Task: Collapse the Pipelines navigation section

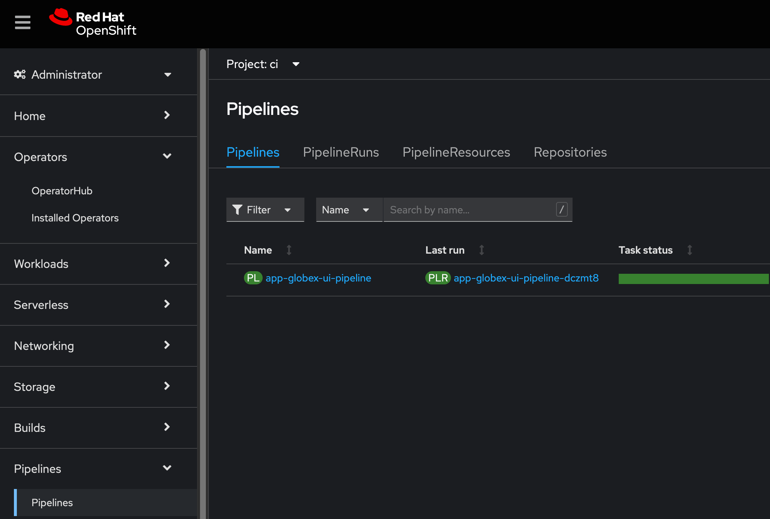Action: click(93, 468)
